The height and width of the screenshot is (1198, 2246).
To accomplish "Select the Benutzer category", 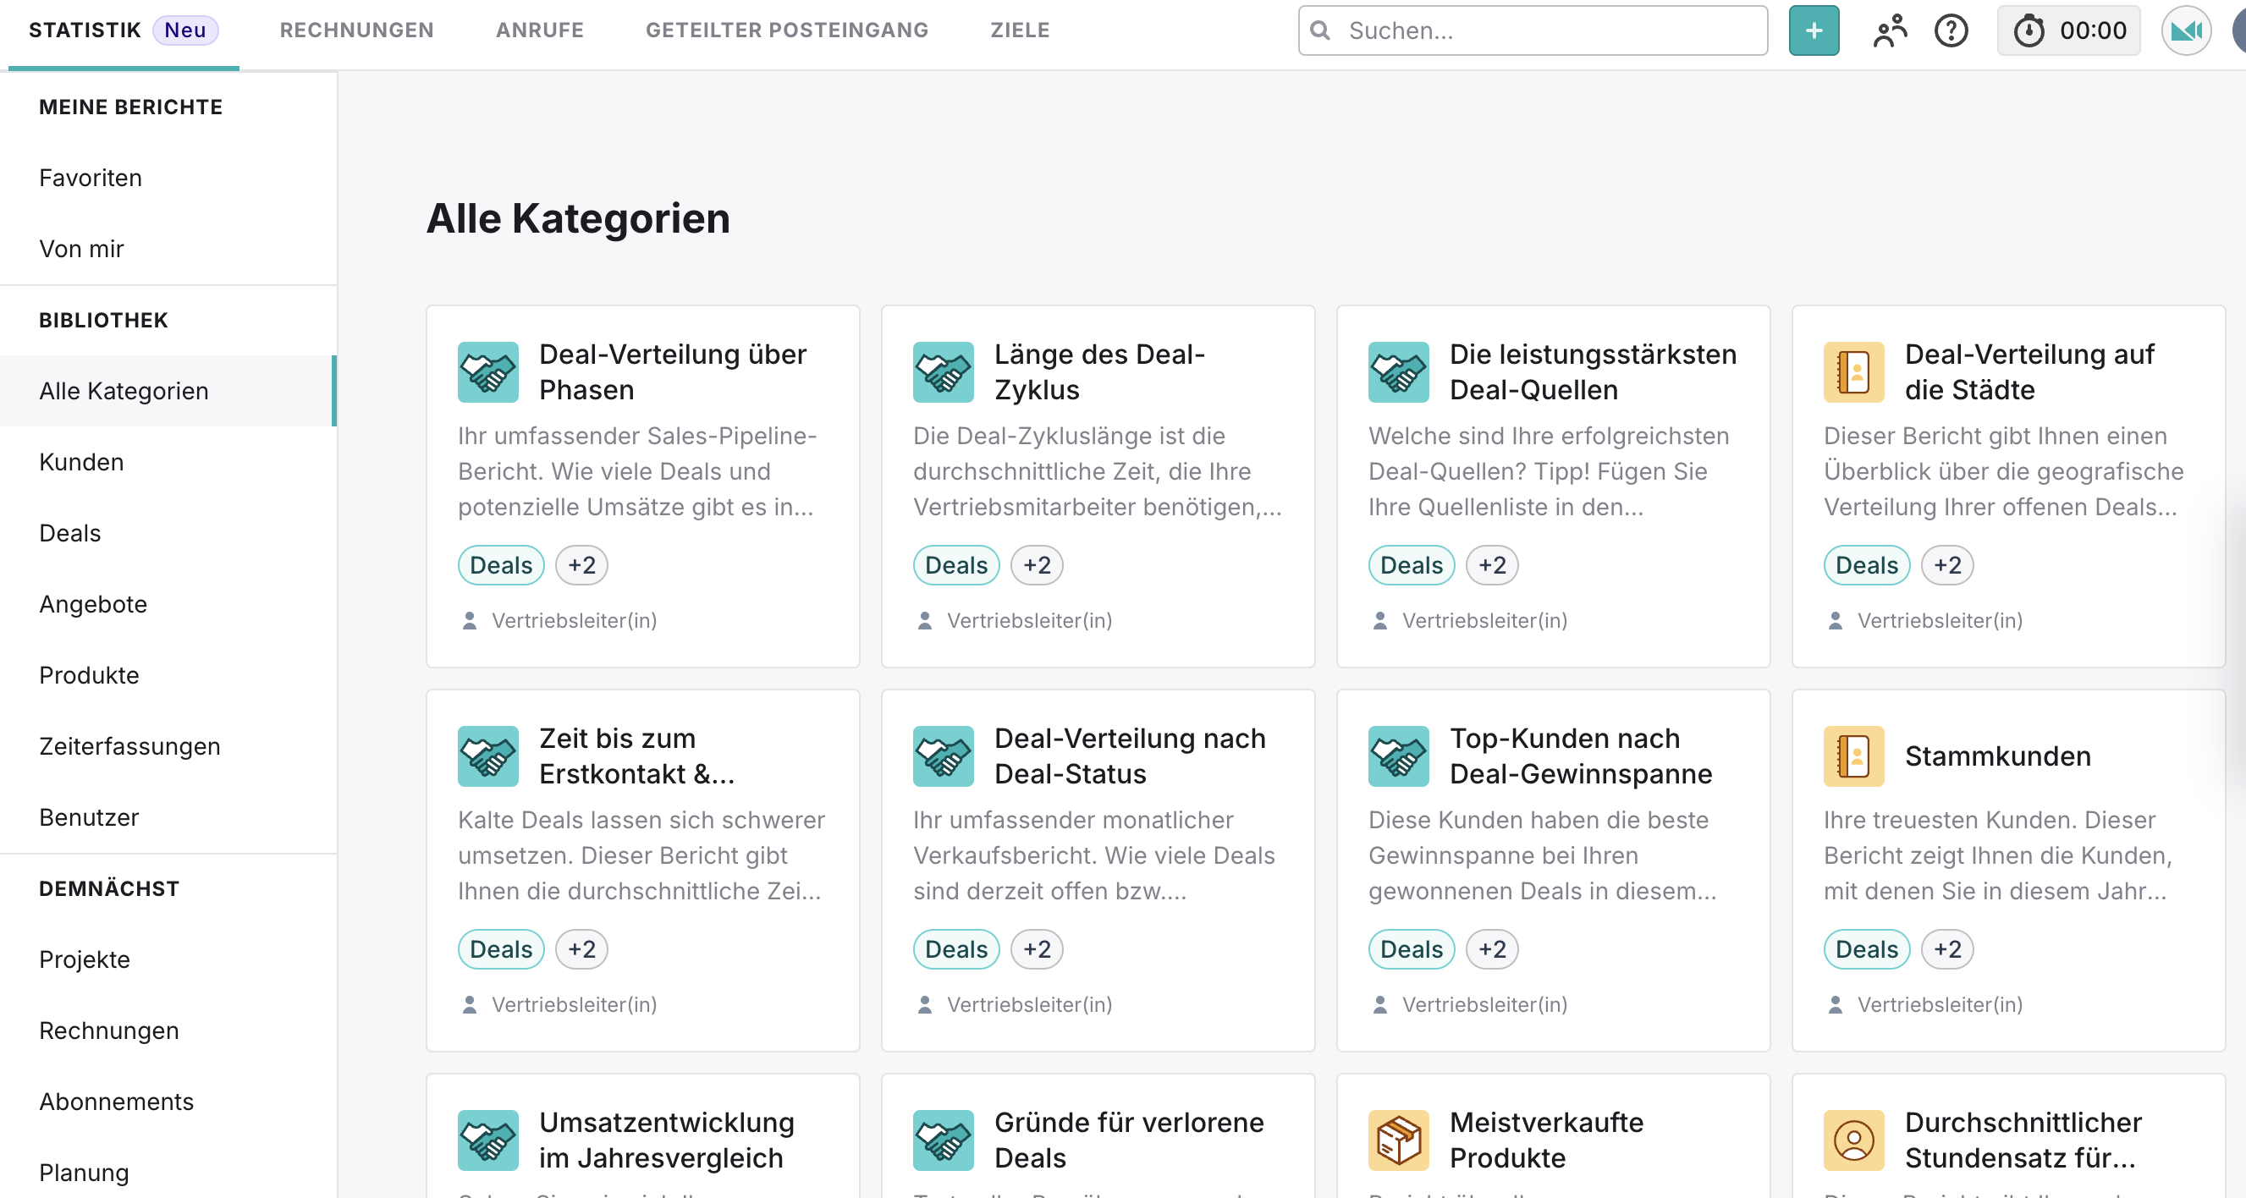I will 168,817.
